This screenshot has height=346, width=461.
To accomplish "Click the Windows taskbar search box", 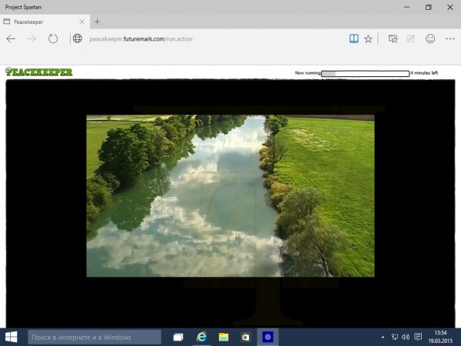I will point(94,337).
